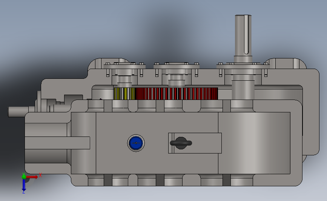Select the blue round oil plug

(136, 143)
